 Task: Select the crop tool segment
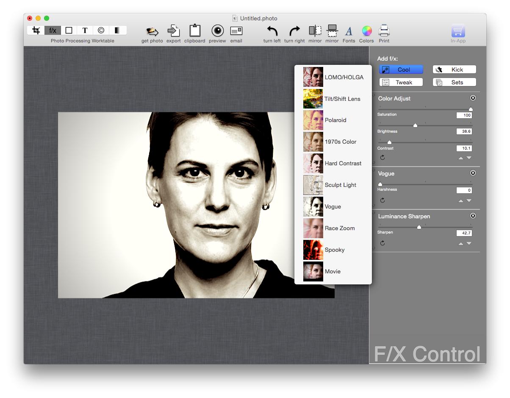36,31
